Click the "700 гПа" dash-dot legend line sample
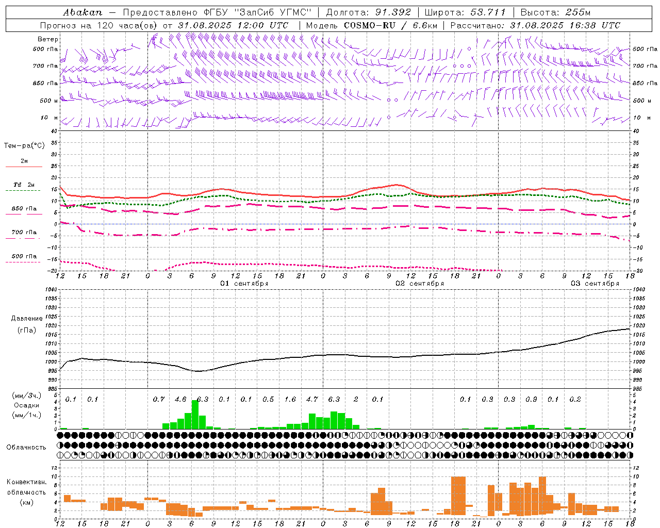 click(24, 238)
